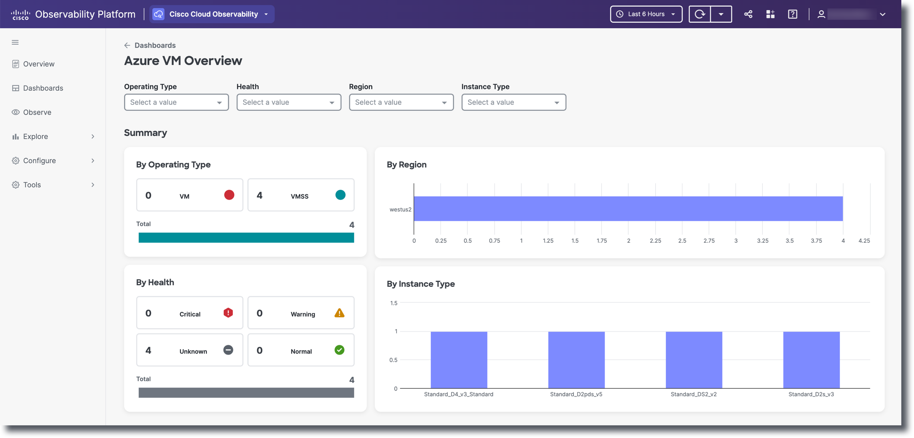Open the refresh interval dropdown arrow
This screenshot has height=438, width=914.
tap(721, 14)
